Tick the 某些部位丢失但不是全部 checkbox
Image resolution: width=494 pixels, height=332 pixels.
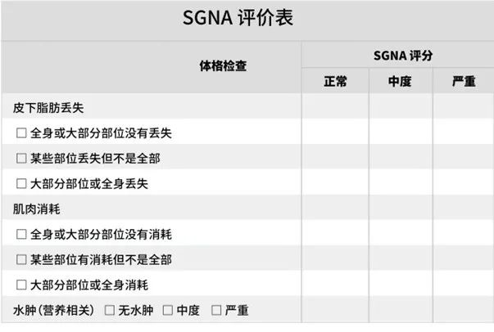coord(21,158)
